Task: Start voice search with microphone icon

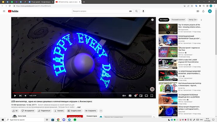Action: pyautogui.click(x=143, y=11)
